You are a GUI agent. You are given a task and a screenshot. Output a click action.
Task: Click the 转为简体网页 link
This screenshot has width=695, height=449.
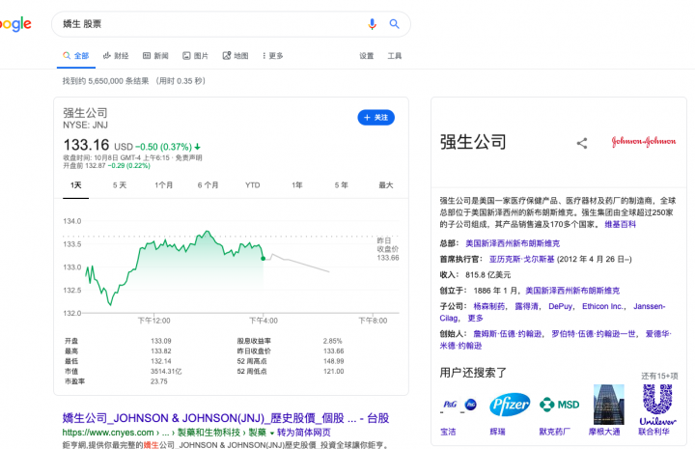[x=304, y=433]
